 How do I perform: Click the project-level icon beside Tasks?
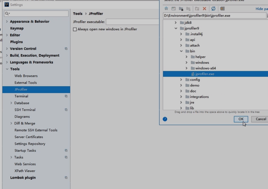pos(66,157)
